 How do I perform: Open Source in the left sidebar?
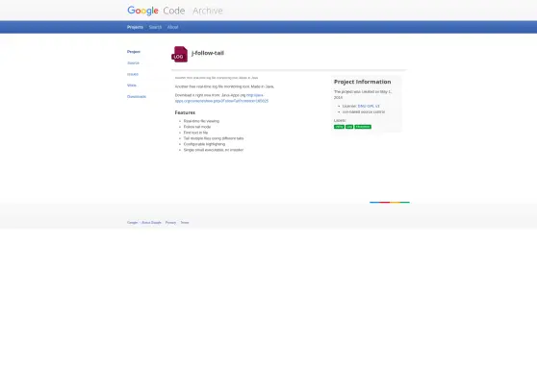133,63
